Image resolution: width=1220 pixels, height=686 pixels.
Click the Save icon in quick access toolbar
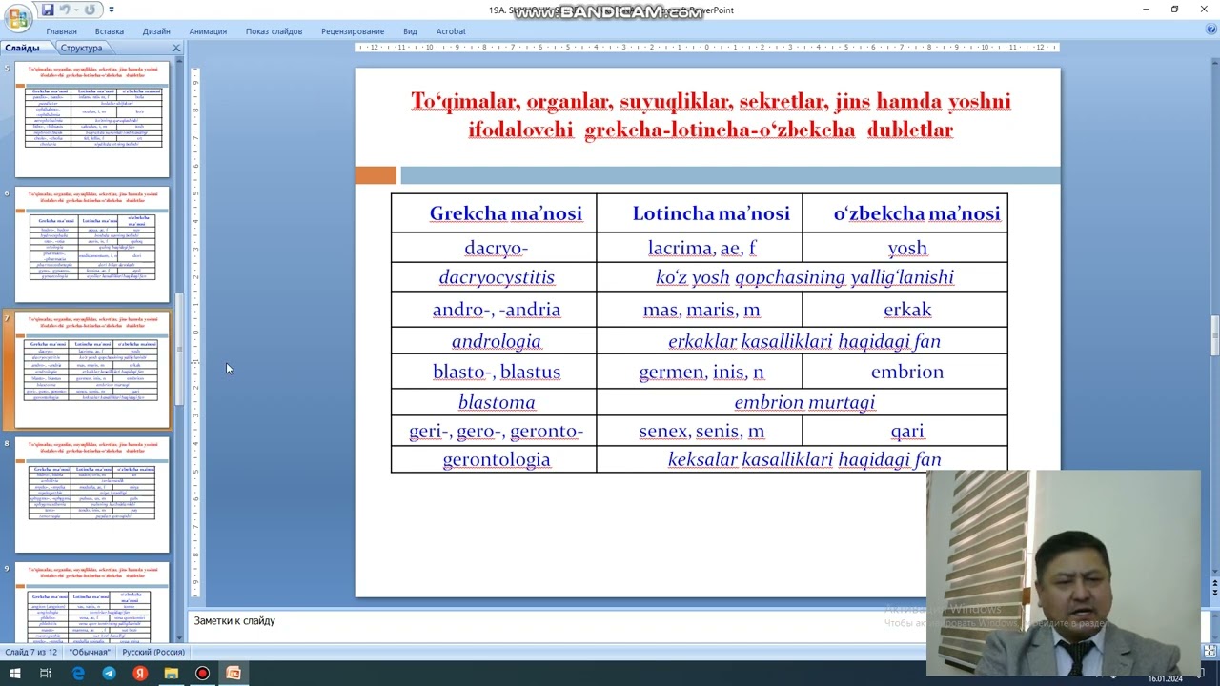pyautogui.click(x=48, y=10)
